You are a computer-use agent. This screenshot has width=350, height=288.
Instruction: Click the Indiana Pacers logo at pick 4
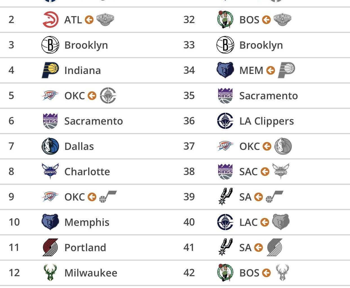click(50, 70)
